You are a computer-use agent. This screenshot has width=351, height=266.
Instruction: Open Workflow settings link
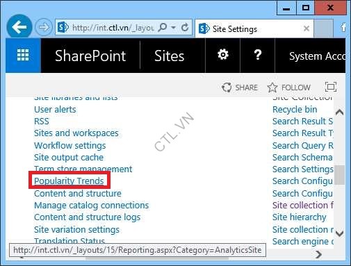coord(70,146)
